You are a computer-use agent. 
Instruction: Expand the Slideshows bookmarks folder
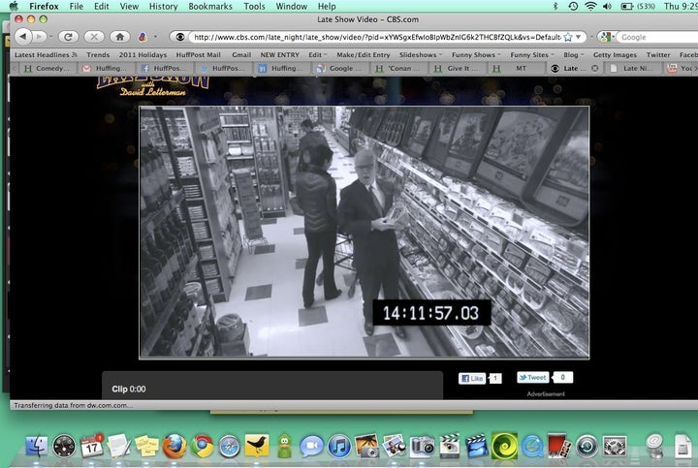point(421,54)
